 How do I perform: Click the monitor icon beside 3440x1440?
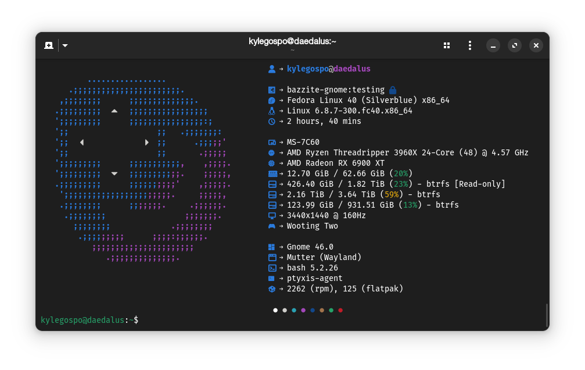click(272, 216)
